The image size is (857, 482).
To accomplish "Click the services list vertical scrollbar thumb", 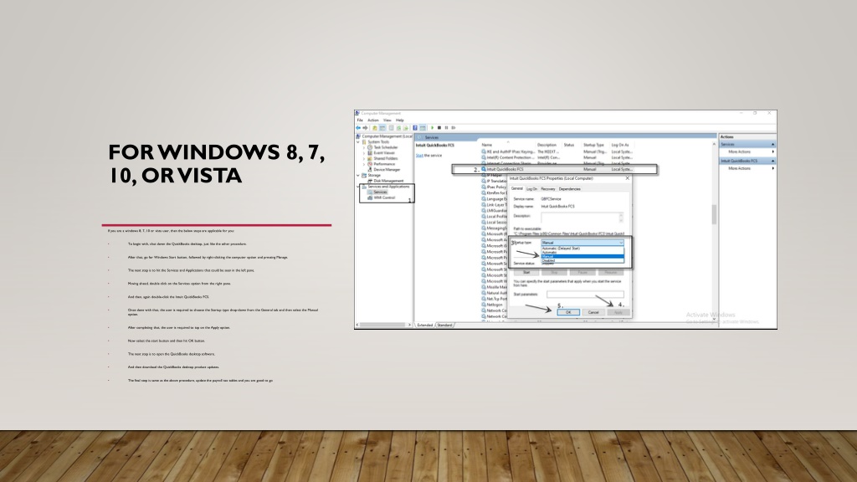I will click(714, 214).
